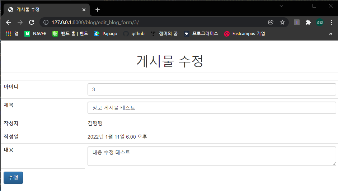View site information icon in address bar
338x191 pixels.
coord(46,22)
